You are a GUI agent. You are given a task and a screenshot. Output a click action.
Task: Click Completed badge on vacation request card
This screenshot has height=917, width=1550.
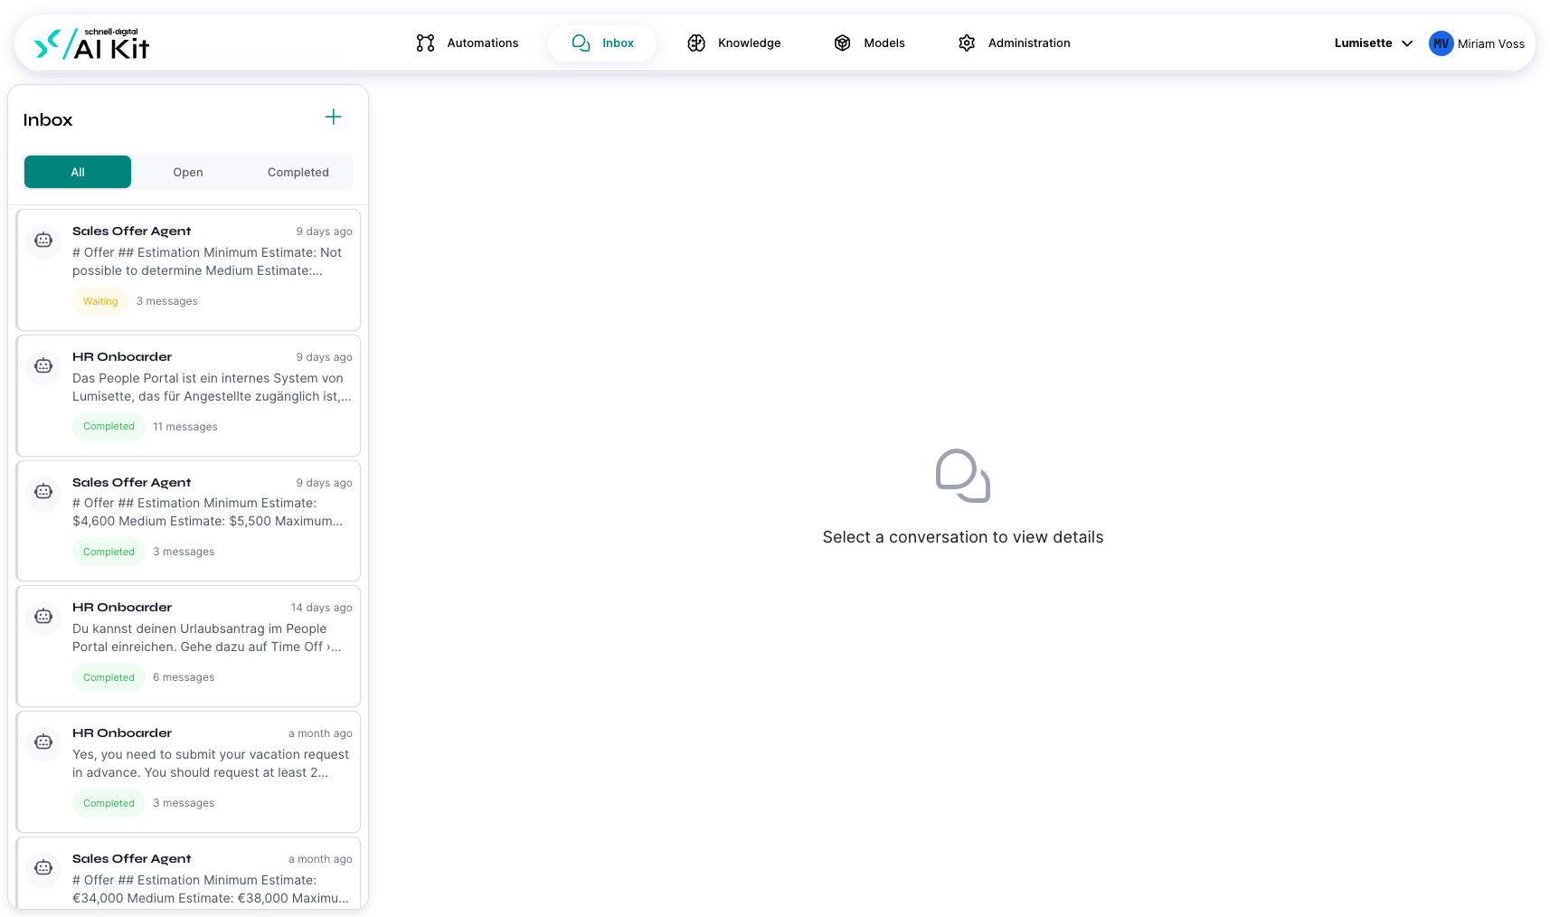(109, 803)
